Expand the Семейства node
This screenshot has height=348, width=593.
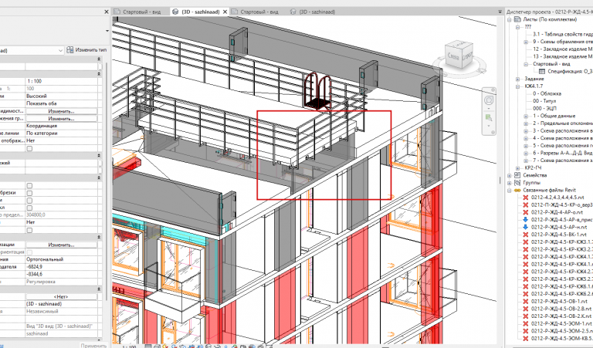pyautogui.click(x=510, y=175)
